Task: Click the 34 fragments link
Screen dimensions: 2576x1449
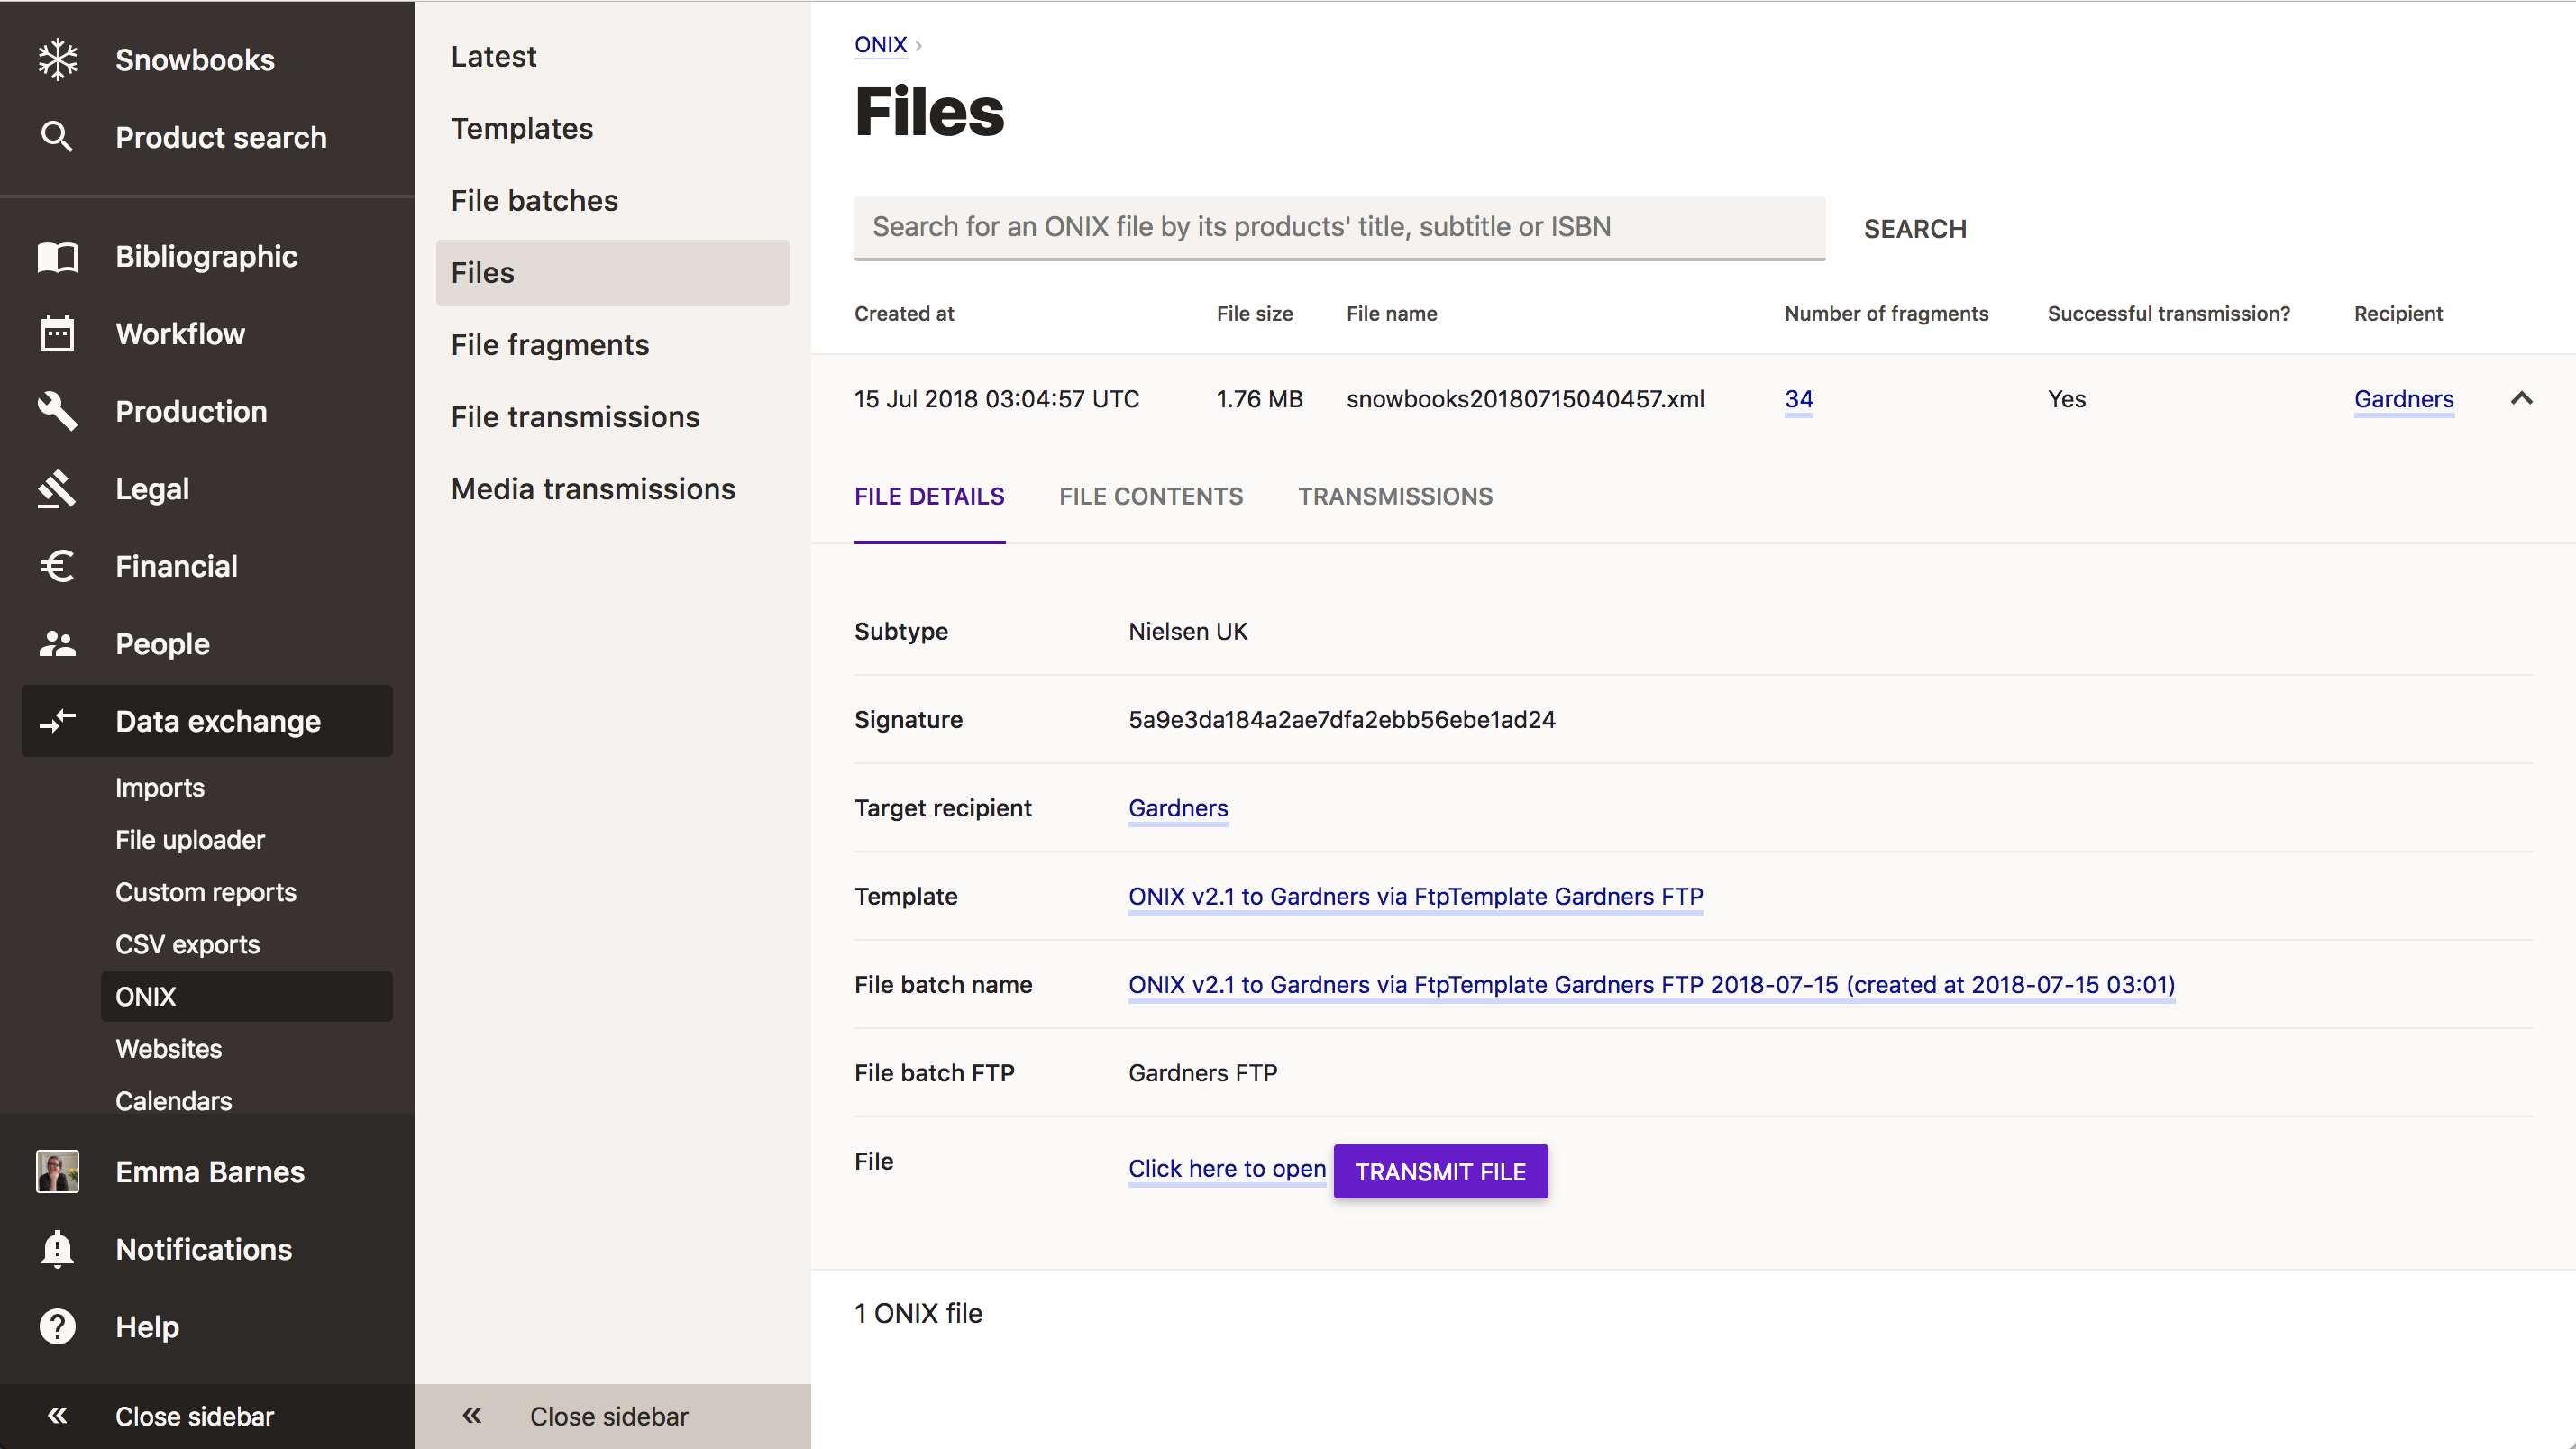Action: pos(1798,399)
